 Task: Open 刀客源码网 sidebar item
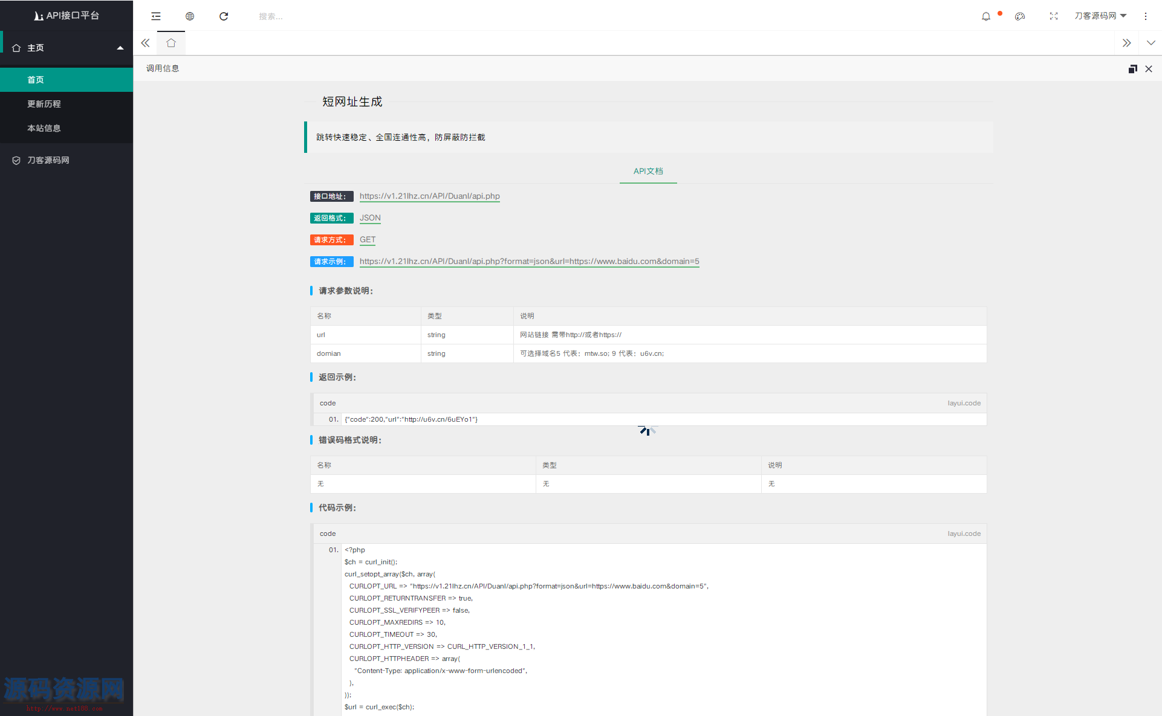tap(67, 160)
